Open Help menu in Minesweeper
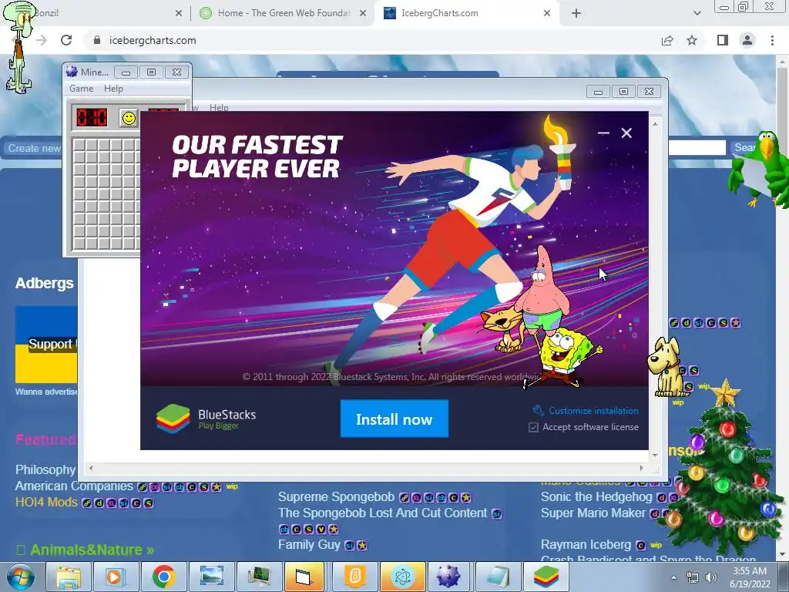Image resolution: width=789 pixels, height=592 pixels. (113, 89)
